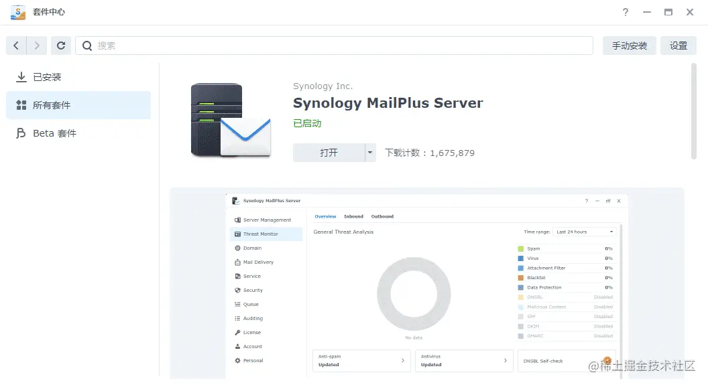Image resolution: width=708 pixels, height=385 pixels.
Task: Open the DNSBL Self-check card
Action: (x=567, y=361)
